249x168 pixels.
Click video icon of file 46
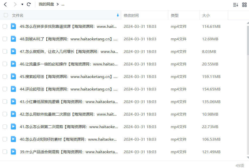click(x=13, y=64)
